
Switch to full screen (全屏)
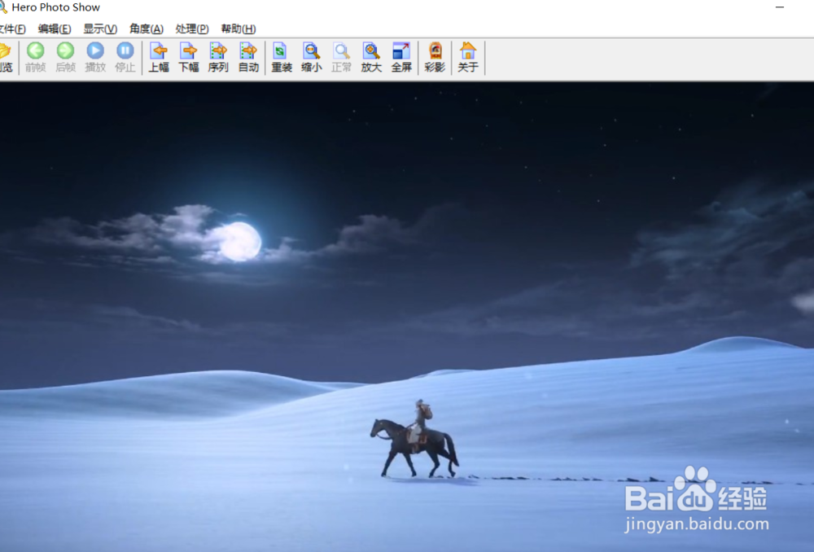point(401,57)
